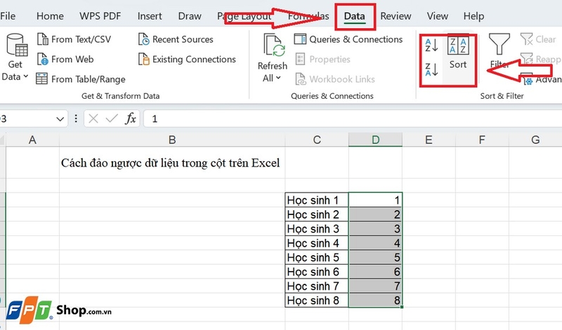The height and width of the screenshot is (330, 562).
Task: Select cell 'Học sinh 7'
Action: [317, 286]
